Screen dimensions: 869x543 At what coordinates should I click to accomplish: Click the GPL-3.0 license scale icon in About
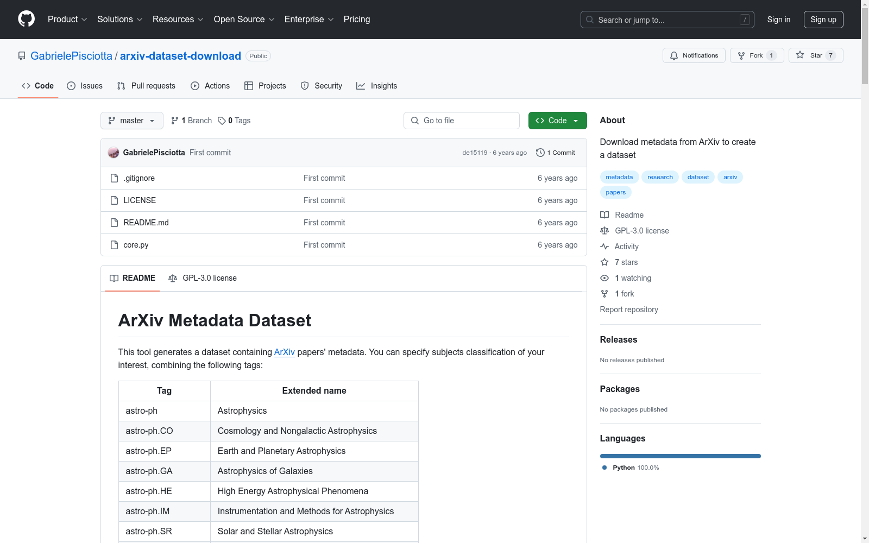pyautogui.click(x=604, y=231)
